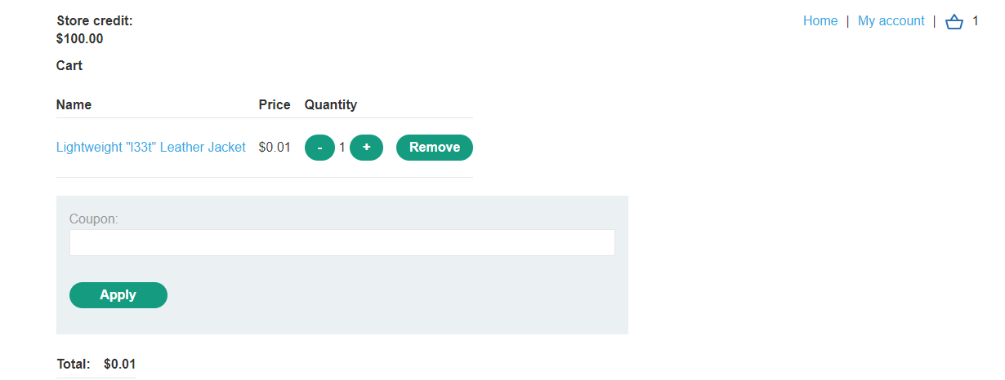Increase jacket quantity with plus button
The width and height of the screenshot is (1005, 380).
[366, 148]
